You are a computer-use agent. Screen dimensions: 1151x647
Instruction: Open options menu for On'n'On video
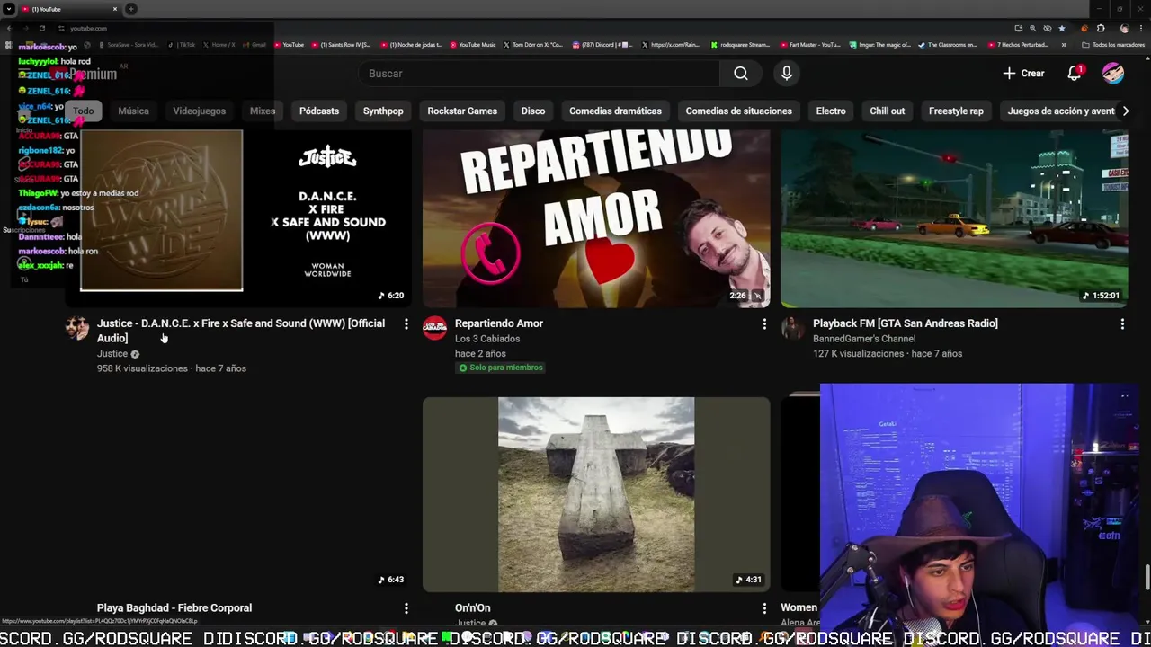[764, 608]
